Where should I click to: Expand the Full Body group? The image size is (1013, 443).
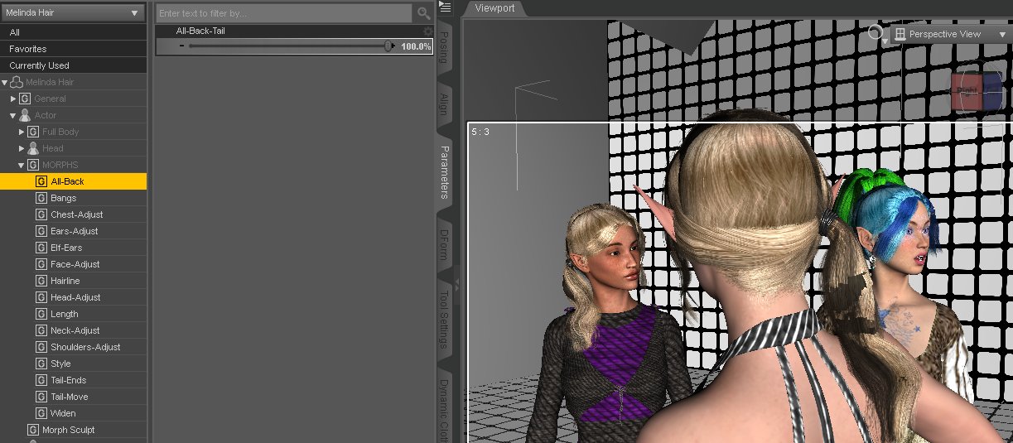[22, 132]
